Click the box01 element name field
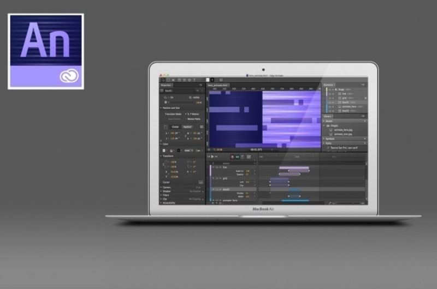 (x=179, y=91)
